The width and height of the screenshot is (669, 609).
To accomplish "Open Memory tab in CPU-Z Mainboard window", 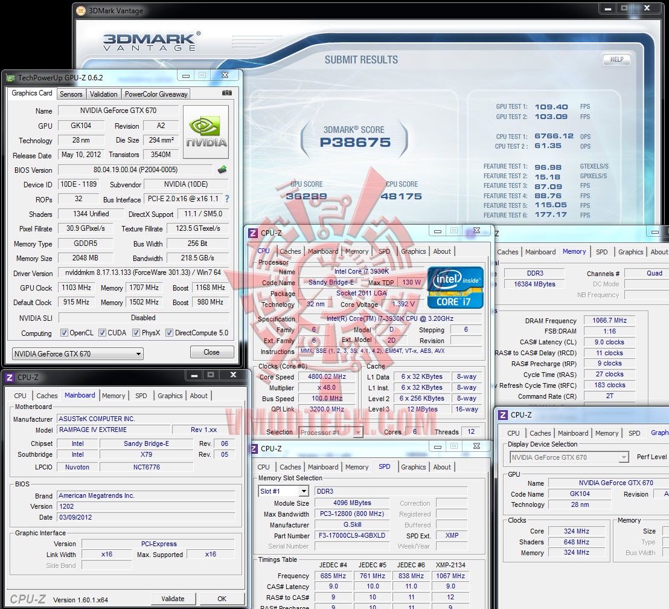I will pos(114,396).
